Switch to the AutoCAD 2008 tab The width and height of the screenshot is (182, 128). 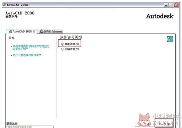[22, 31]
